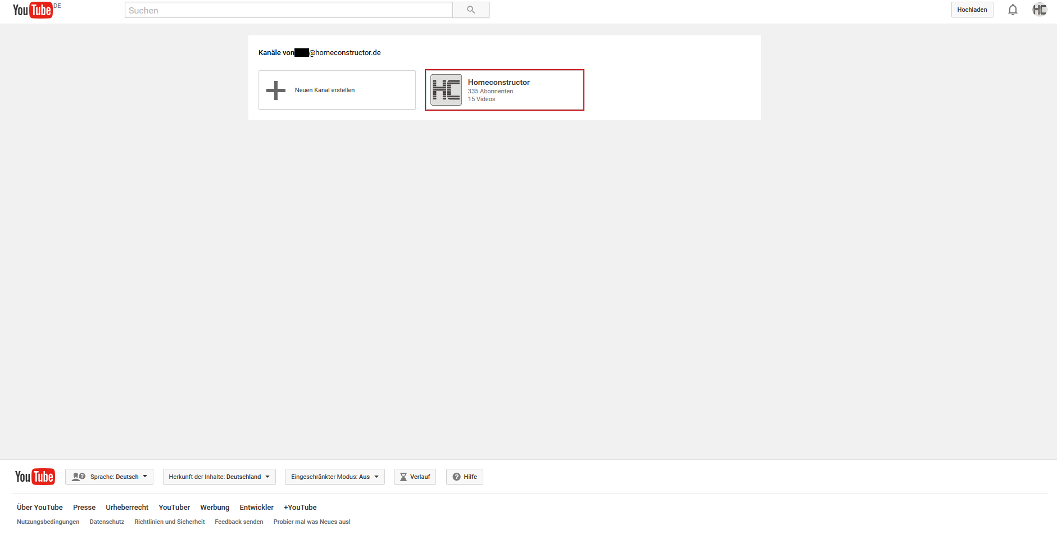Click the 335 Abonnenten text
Viewport: 1057px width, 534px height.
point(491,91)
